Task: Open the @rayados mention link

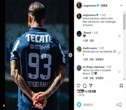Action: pos(88,25)
